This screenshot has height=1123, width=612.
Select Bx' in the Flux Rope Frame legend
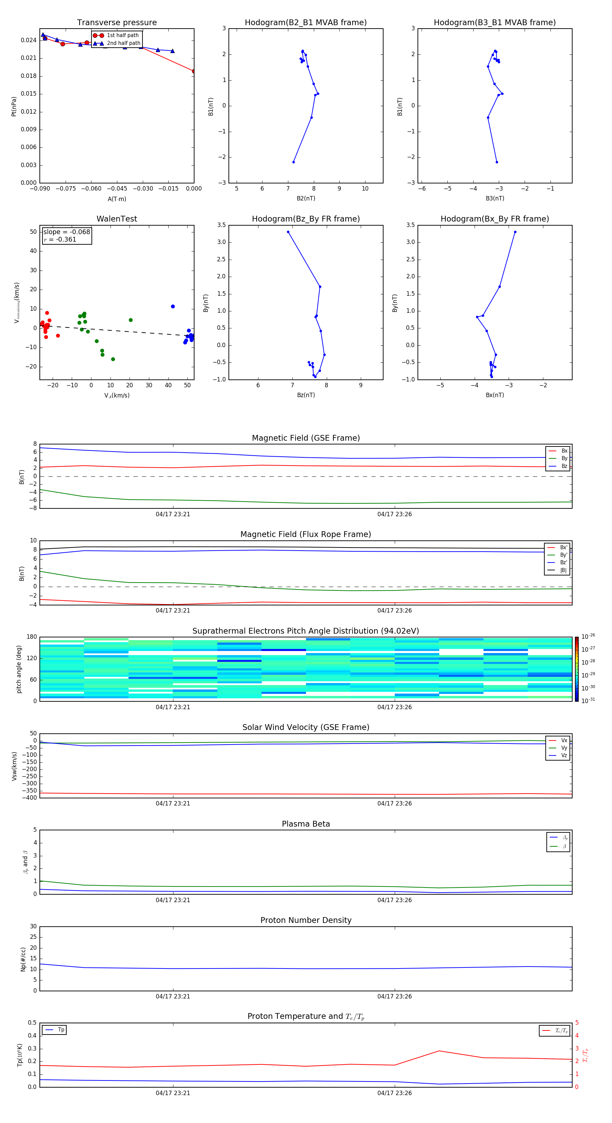tap(557, 548)
